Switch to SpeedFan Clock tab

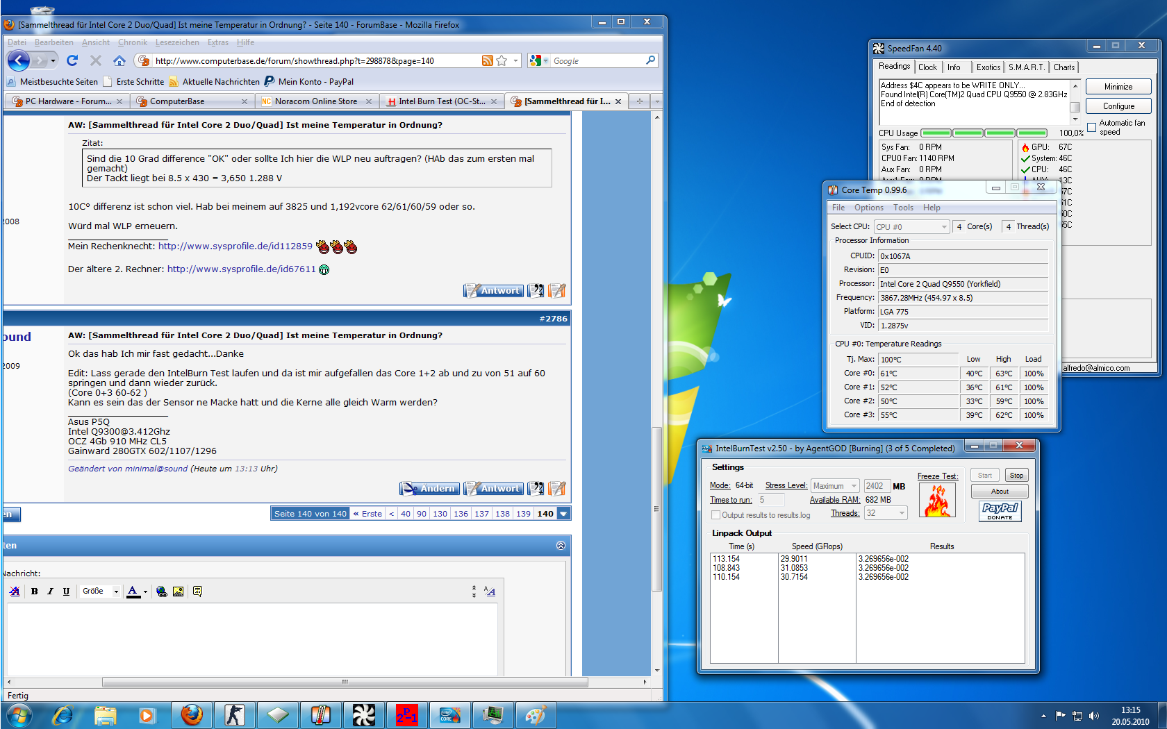pos(927,67)
